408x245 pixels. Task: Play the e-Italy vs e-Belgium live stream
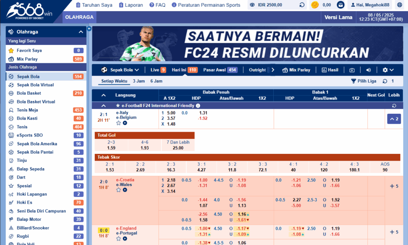[x=125, y=123]
